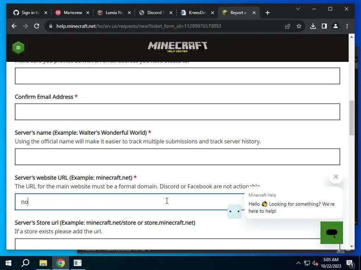Close the Lumia tab
Image resolution: width=361 pixels, height=270 pixels.
(x=129, y=13)
